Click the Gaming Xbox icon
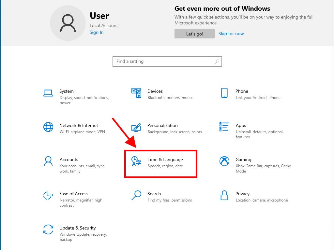The width and height of the screenshot is (334, 250). pyautogui.click(x=224, y=161)
